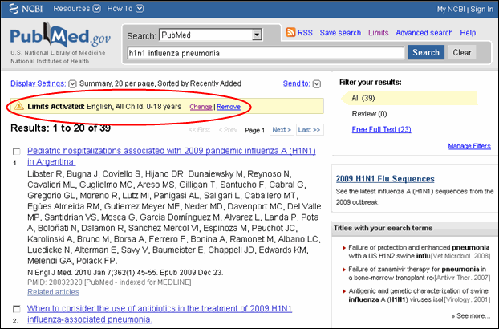Viewport: 499px width, 329px height.
Task: Open the Send to dropdown arrow
Action: tap(317, 83)
